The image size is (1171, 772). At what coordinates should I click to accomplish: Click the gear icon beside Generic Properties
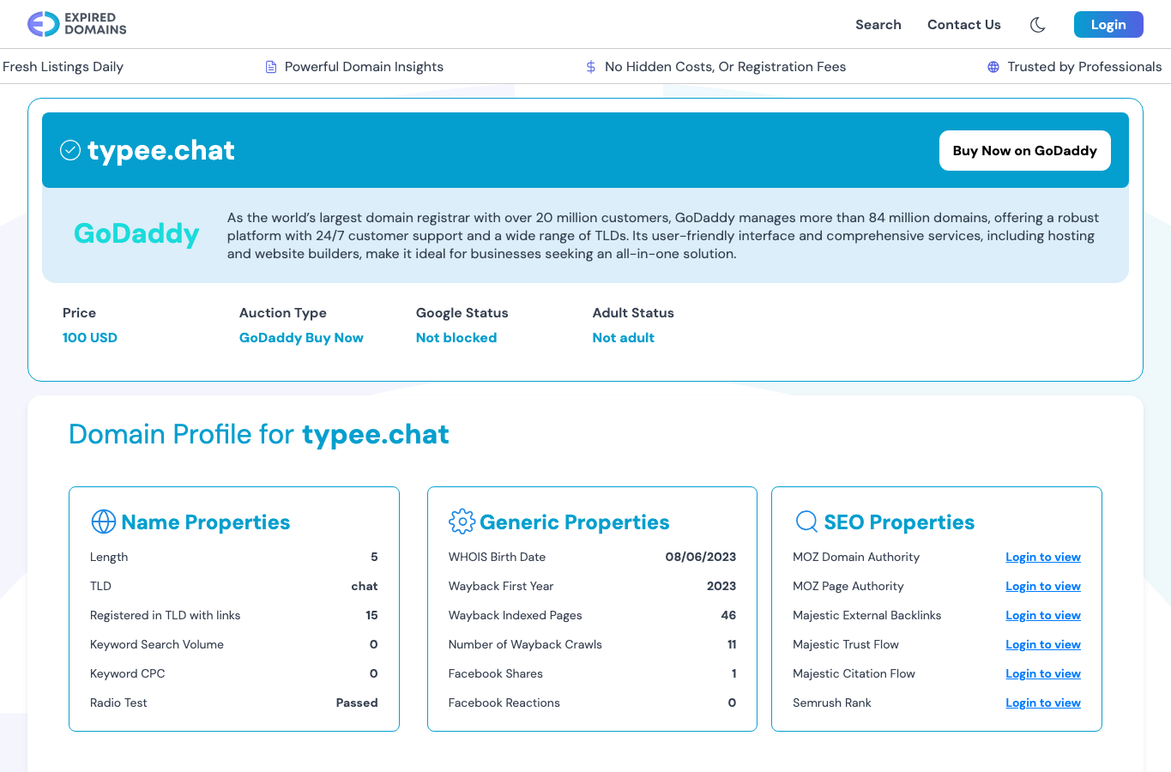462,522
